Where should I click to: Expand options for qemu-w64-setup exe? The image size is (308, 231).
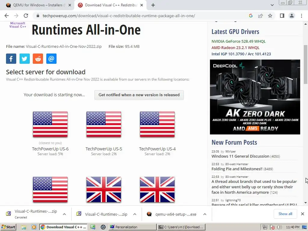[x=205, y=214]
